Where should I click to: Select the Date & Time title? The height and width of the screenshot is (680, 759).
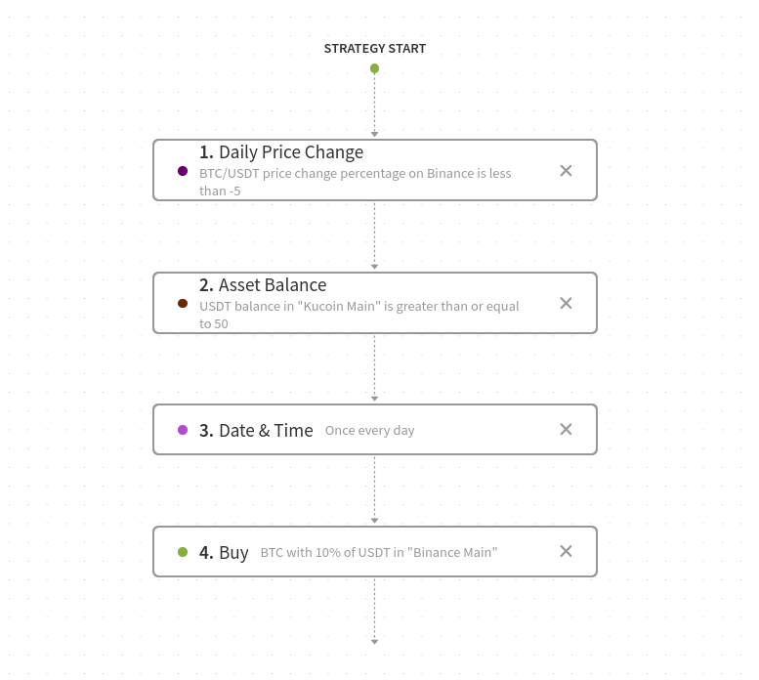point(256,431)
